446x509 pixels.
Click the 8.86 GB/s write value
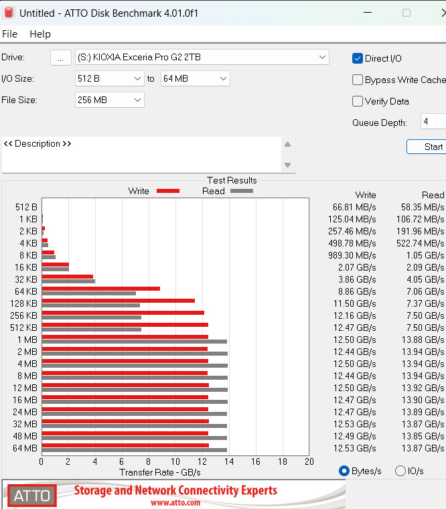(357, 291)
